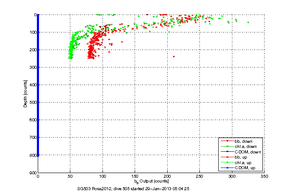Click the y-axis tick label 500
The image size is (292, 194).
(33, 102)
